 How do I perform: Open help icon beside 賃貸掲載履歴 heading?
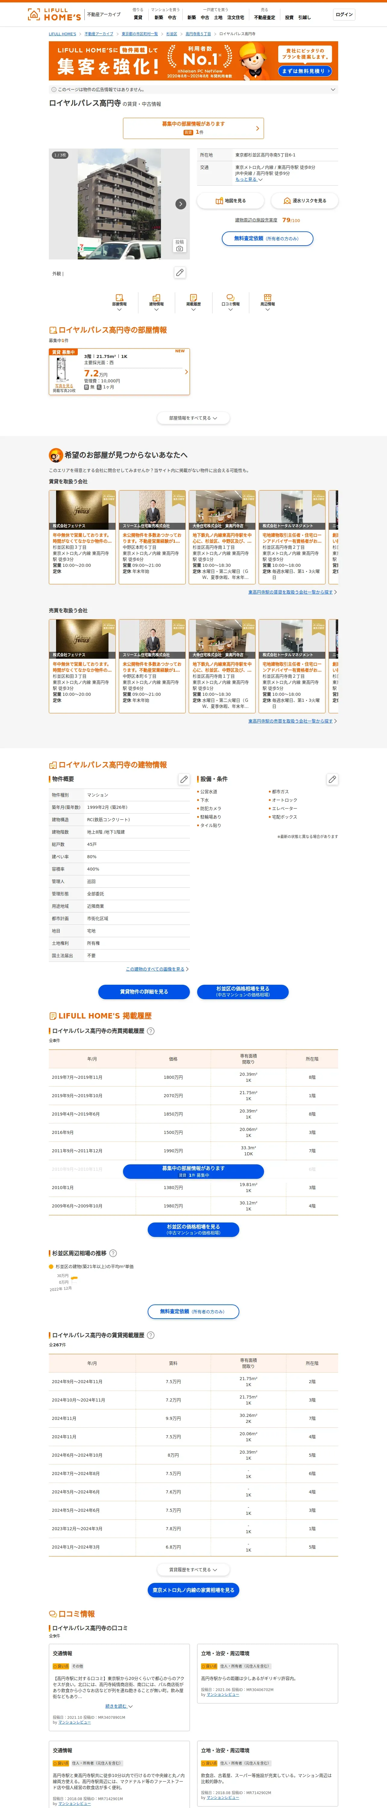[x=150, y=1335]
